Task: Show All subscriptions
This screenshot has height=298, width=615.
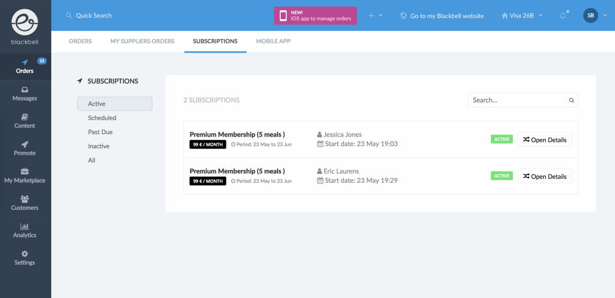Action: [92, 160]
